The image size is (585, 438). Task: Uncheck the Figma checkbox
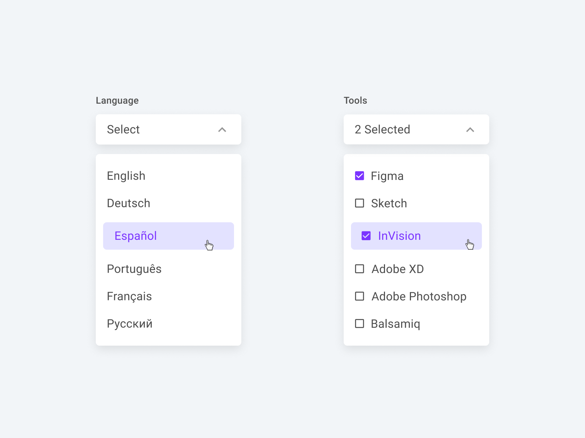click(359, 176)
